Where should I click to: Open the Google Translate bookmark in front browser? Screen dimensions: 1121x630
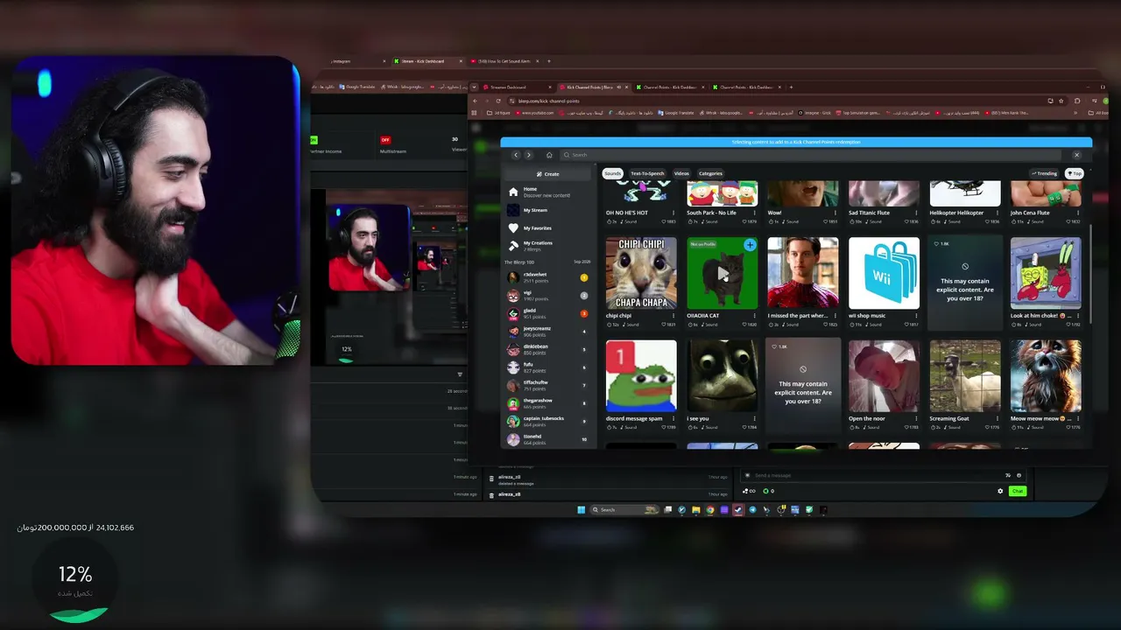coord(675,113)
